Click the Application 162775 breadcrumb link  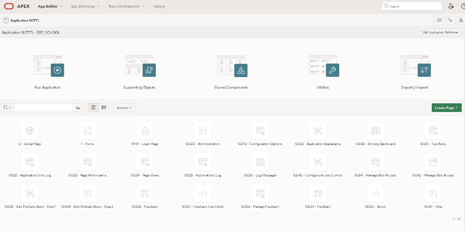point(25,20)
